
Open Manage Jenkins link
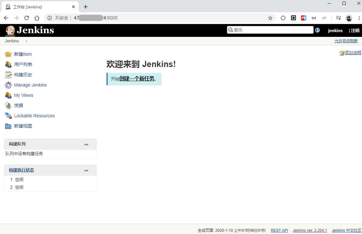[30, 85]
